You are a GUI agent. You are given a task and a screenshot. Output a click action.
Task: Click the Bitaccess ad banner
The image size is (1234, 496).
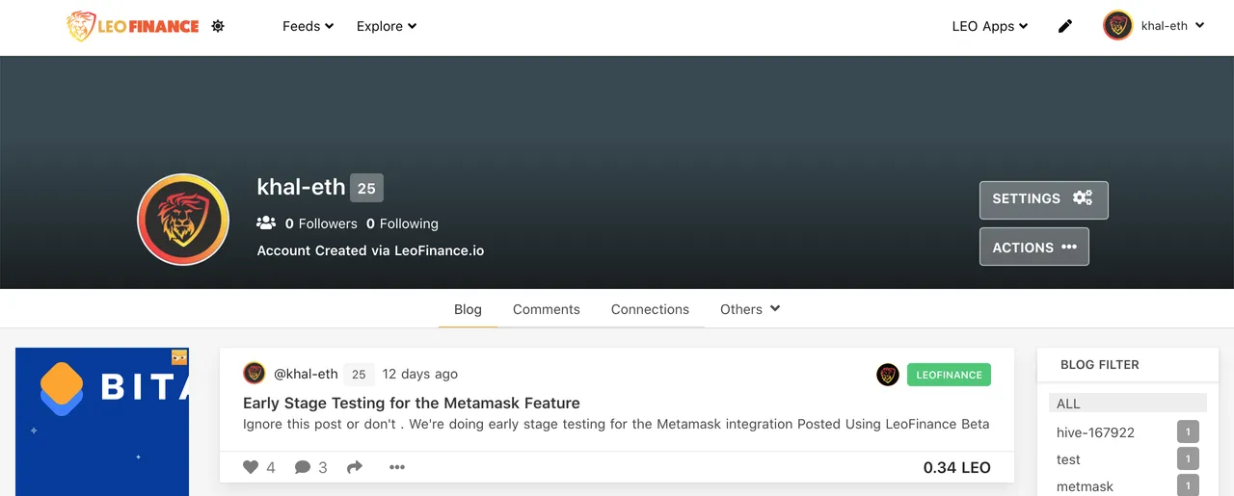point(102,422)
